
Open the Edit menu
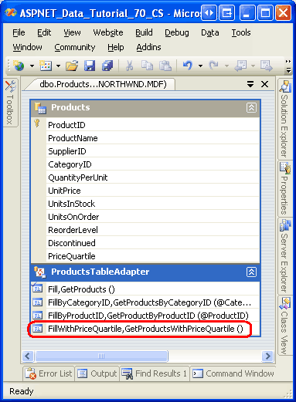(x=44, y=32)
